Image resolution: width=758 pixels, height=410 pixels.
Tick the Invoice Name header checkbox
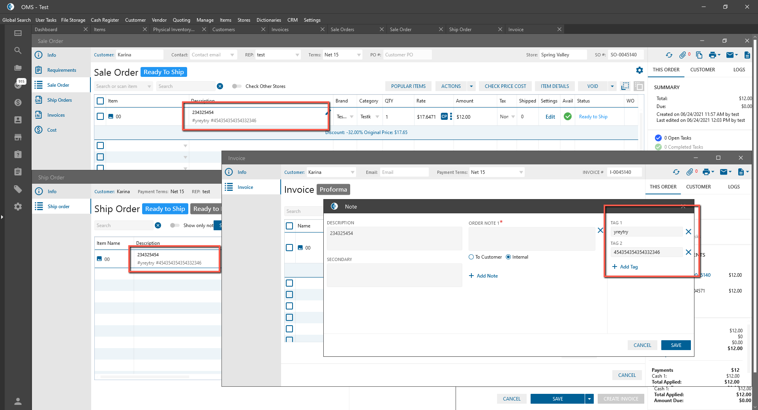click(289, 226)
